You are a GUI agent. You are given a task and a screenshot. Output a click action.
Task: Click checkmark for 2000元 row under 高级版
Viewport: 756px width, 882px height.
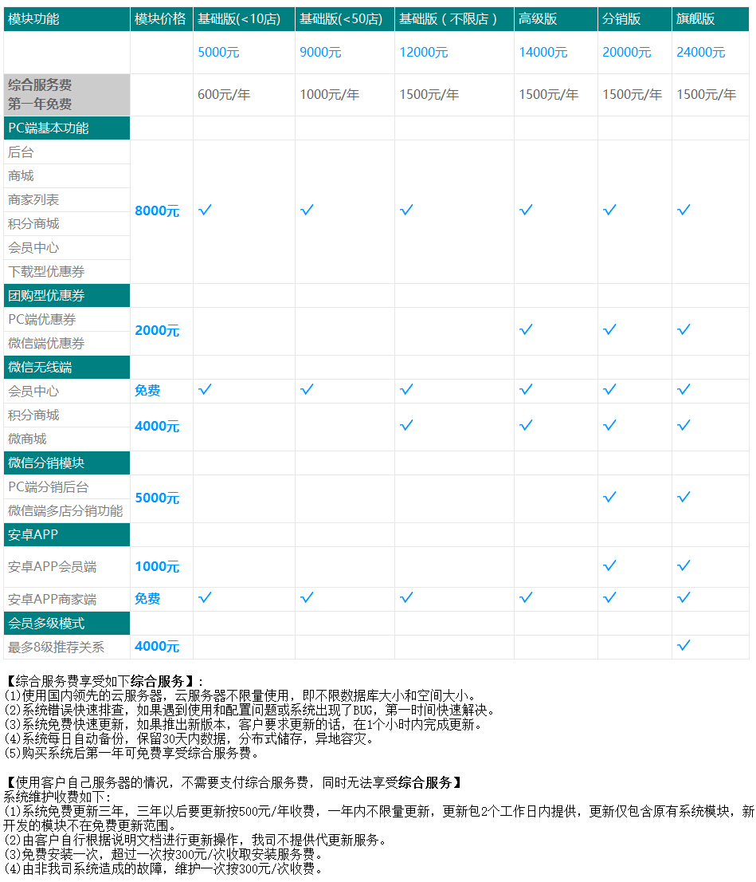tap(526, 329)
